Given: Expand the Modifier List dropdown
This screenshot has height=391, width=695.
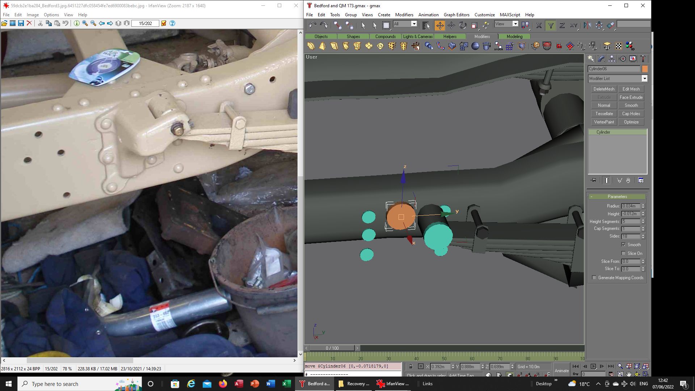Looking at the screenshot, I should coord(644,79).
